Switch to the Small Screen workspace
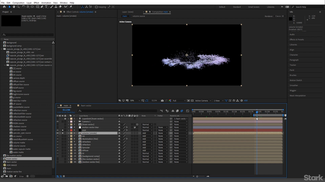This screenshot has height=182, width=325. (x=254, y=7)
